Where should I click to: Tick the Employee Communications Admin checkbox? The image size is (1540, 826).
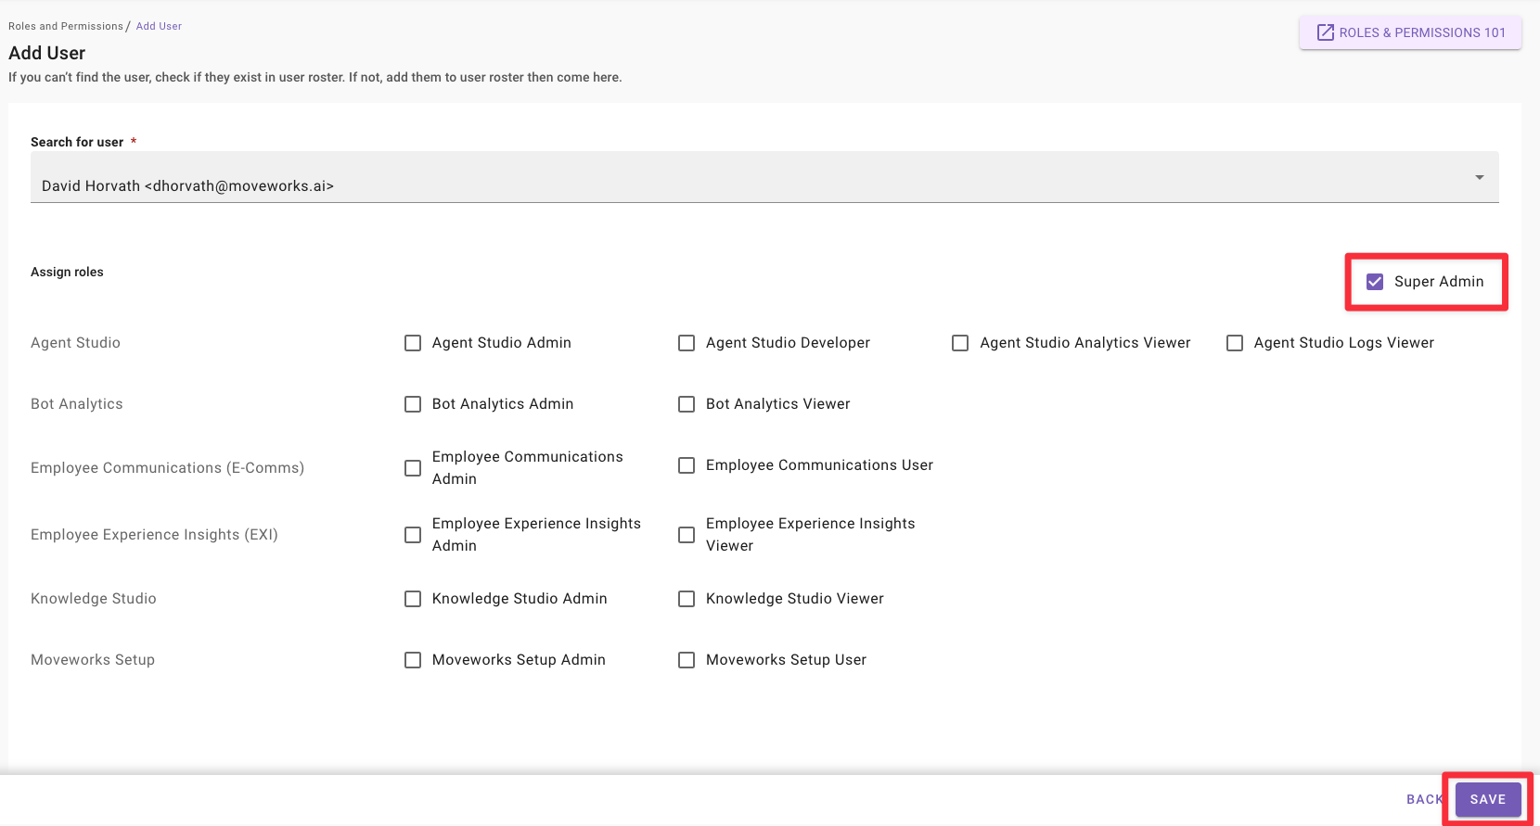coord(413,468)
